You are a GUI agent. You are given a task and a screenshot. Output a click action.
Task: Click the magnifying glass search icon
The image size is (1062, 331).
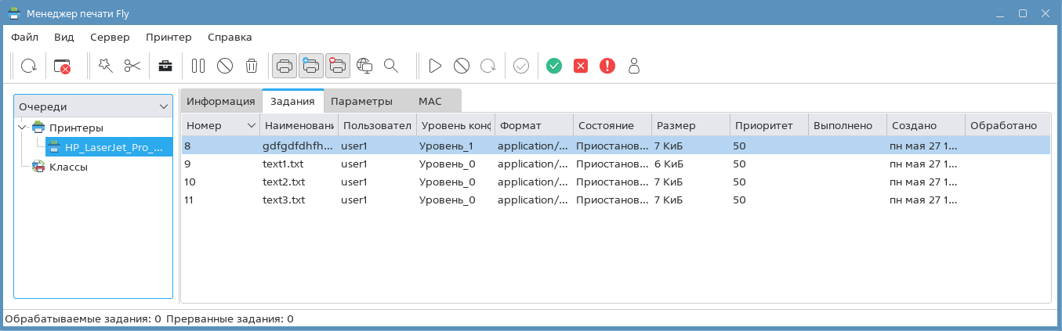pyautogui.click(x=391, y=67)
